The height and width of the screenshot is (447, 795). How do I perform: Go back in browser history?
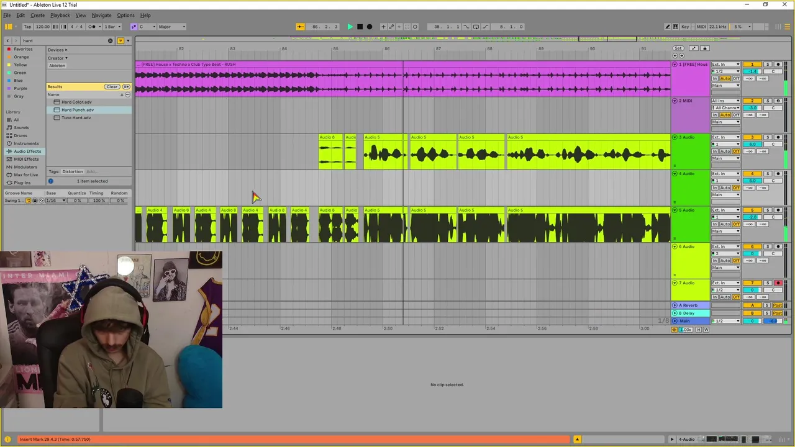click(x=7, y=41)
